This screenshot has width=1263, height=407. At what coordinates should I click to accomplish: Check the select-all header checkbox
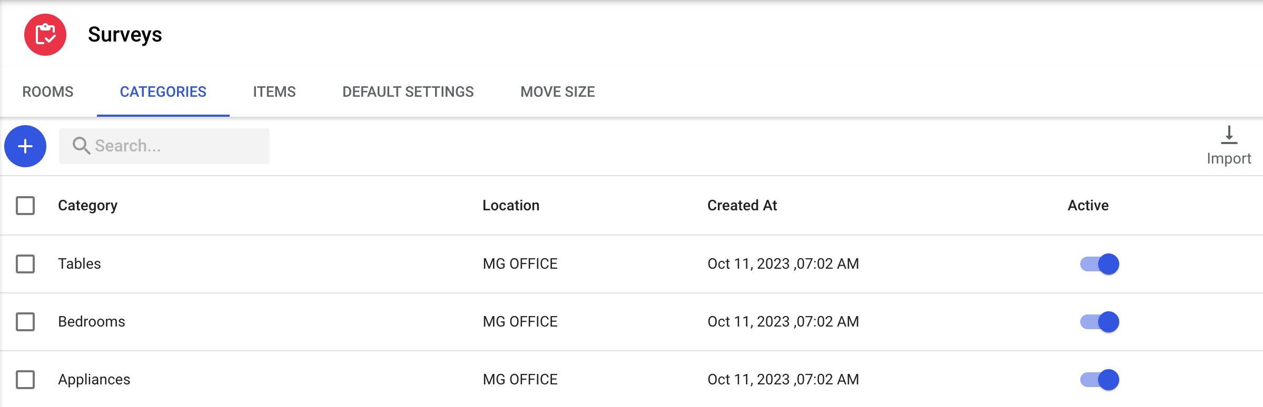tap(25, 206)
